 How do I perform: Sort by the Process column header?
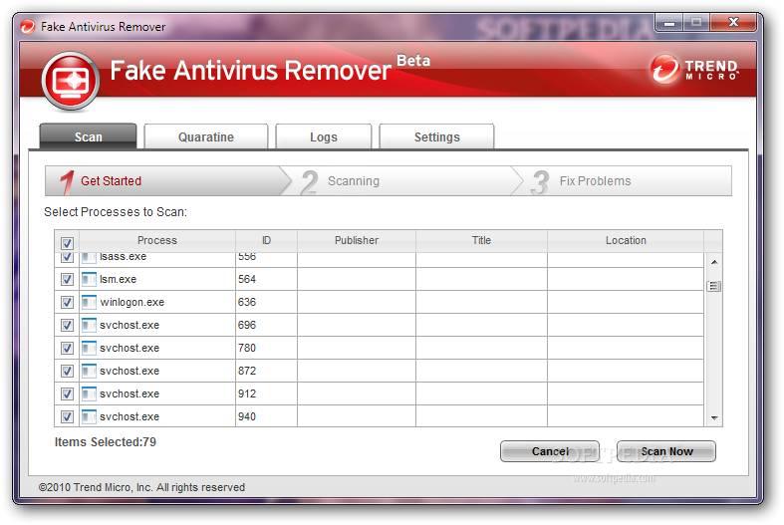click(x=157, y=240)
